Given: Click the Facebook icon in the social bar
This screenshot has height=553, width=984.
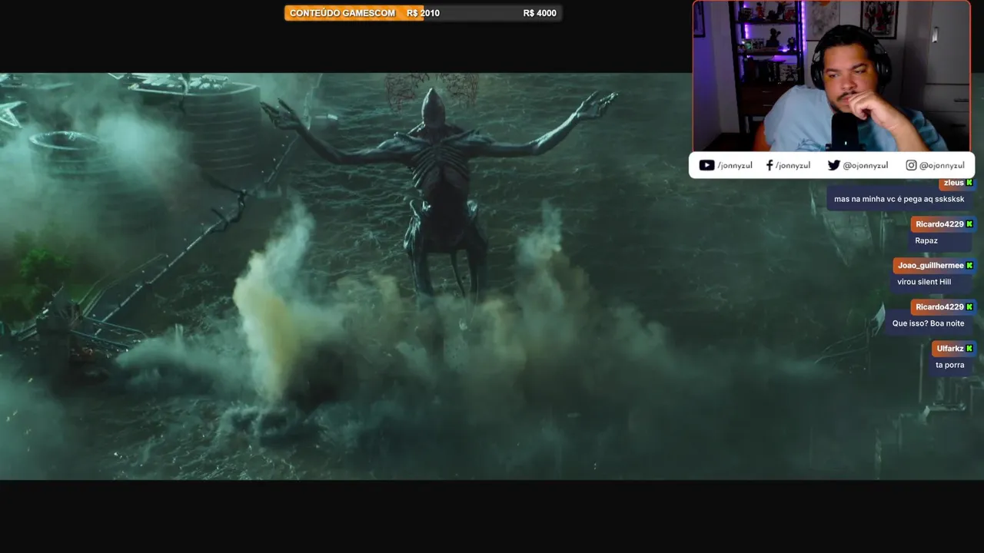Looking at the screenshot, I should pyautogui.click(x=770, y=165).
